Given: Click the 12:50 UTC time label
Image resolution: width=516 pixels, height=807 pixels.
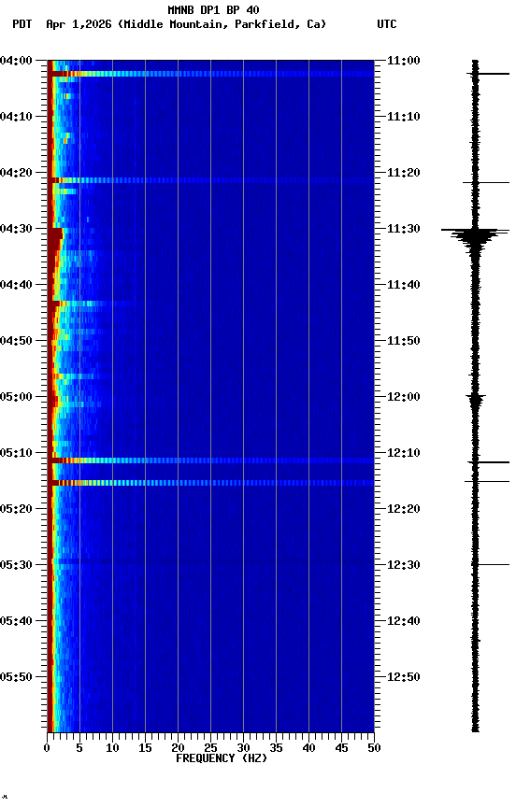Looking at the screenshot, I should coord(404,677).
